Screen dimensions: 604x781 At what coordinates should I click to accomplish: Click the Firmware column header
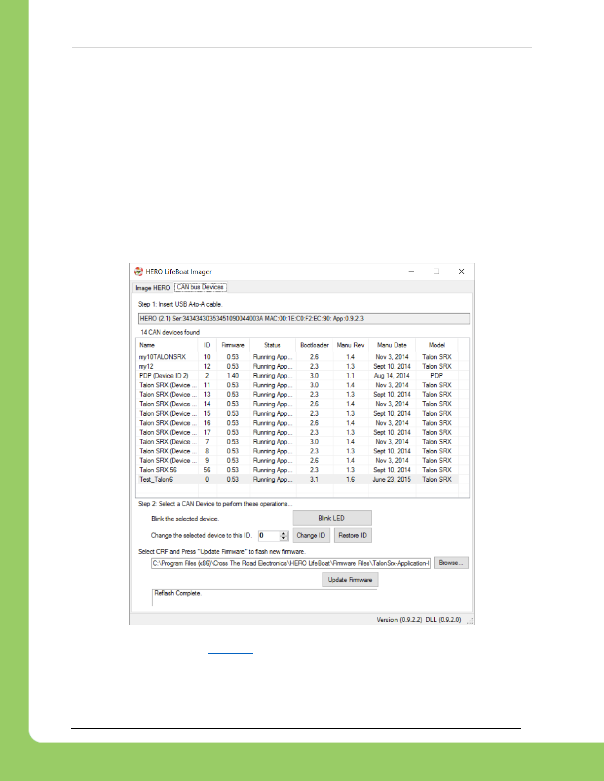coord(233,345)
